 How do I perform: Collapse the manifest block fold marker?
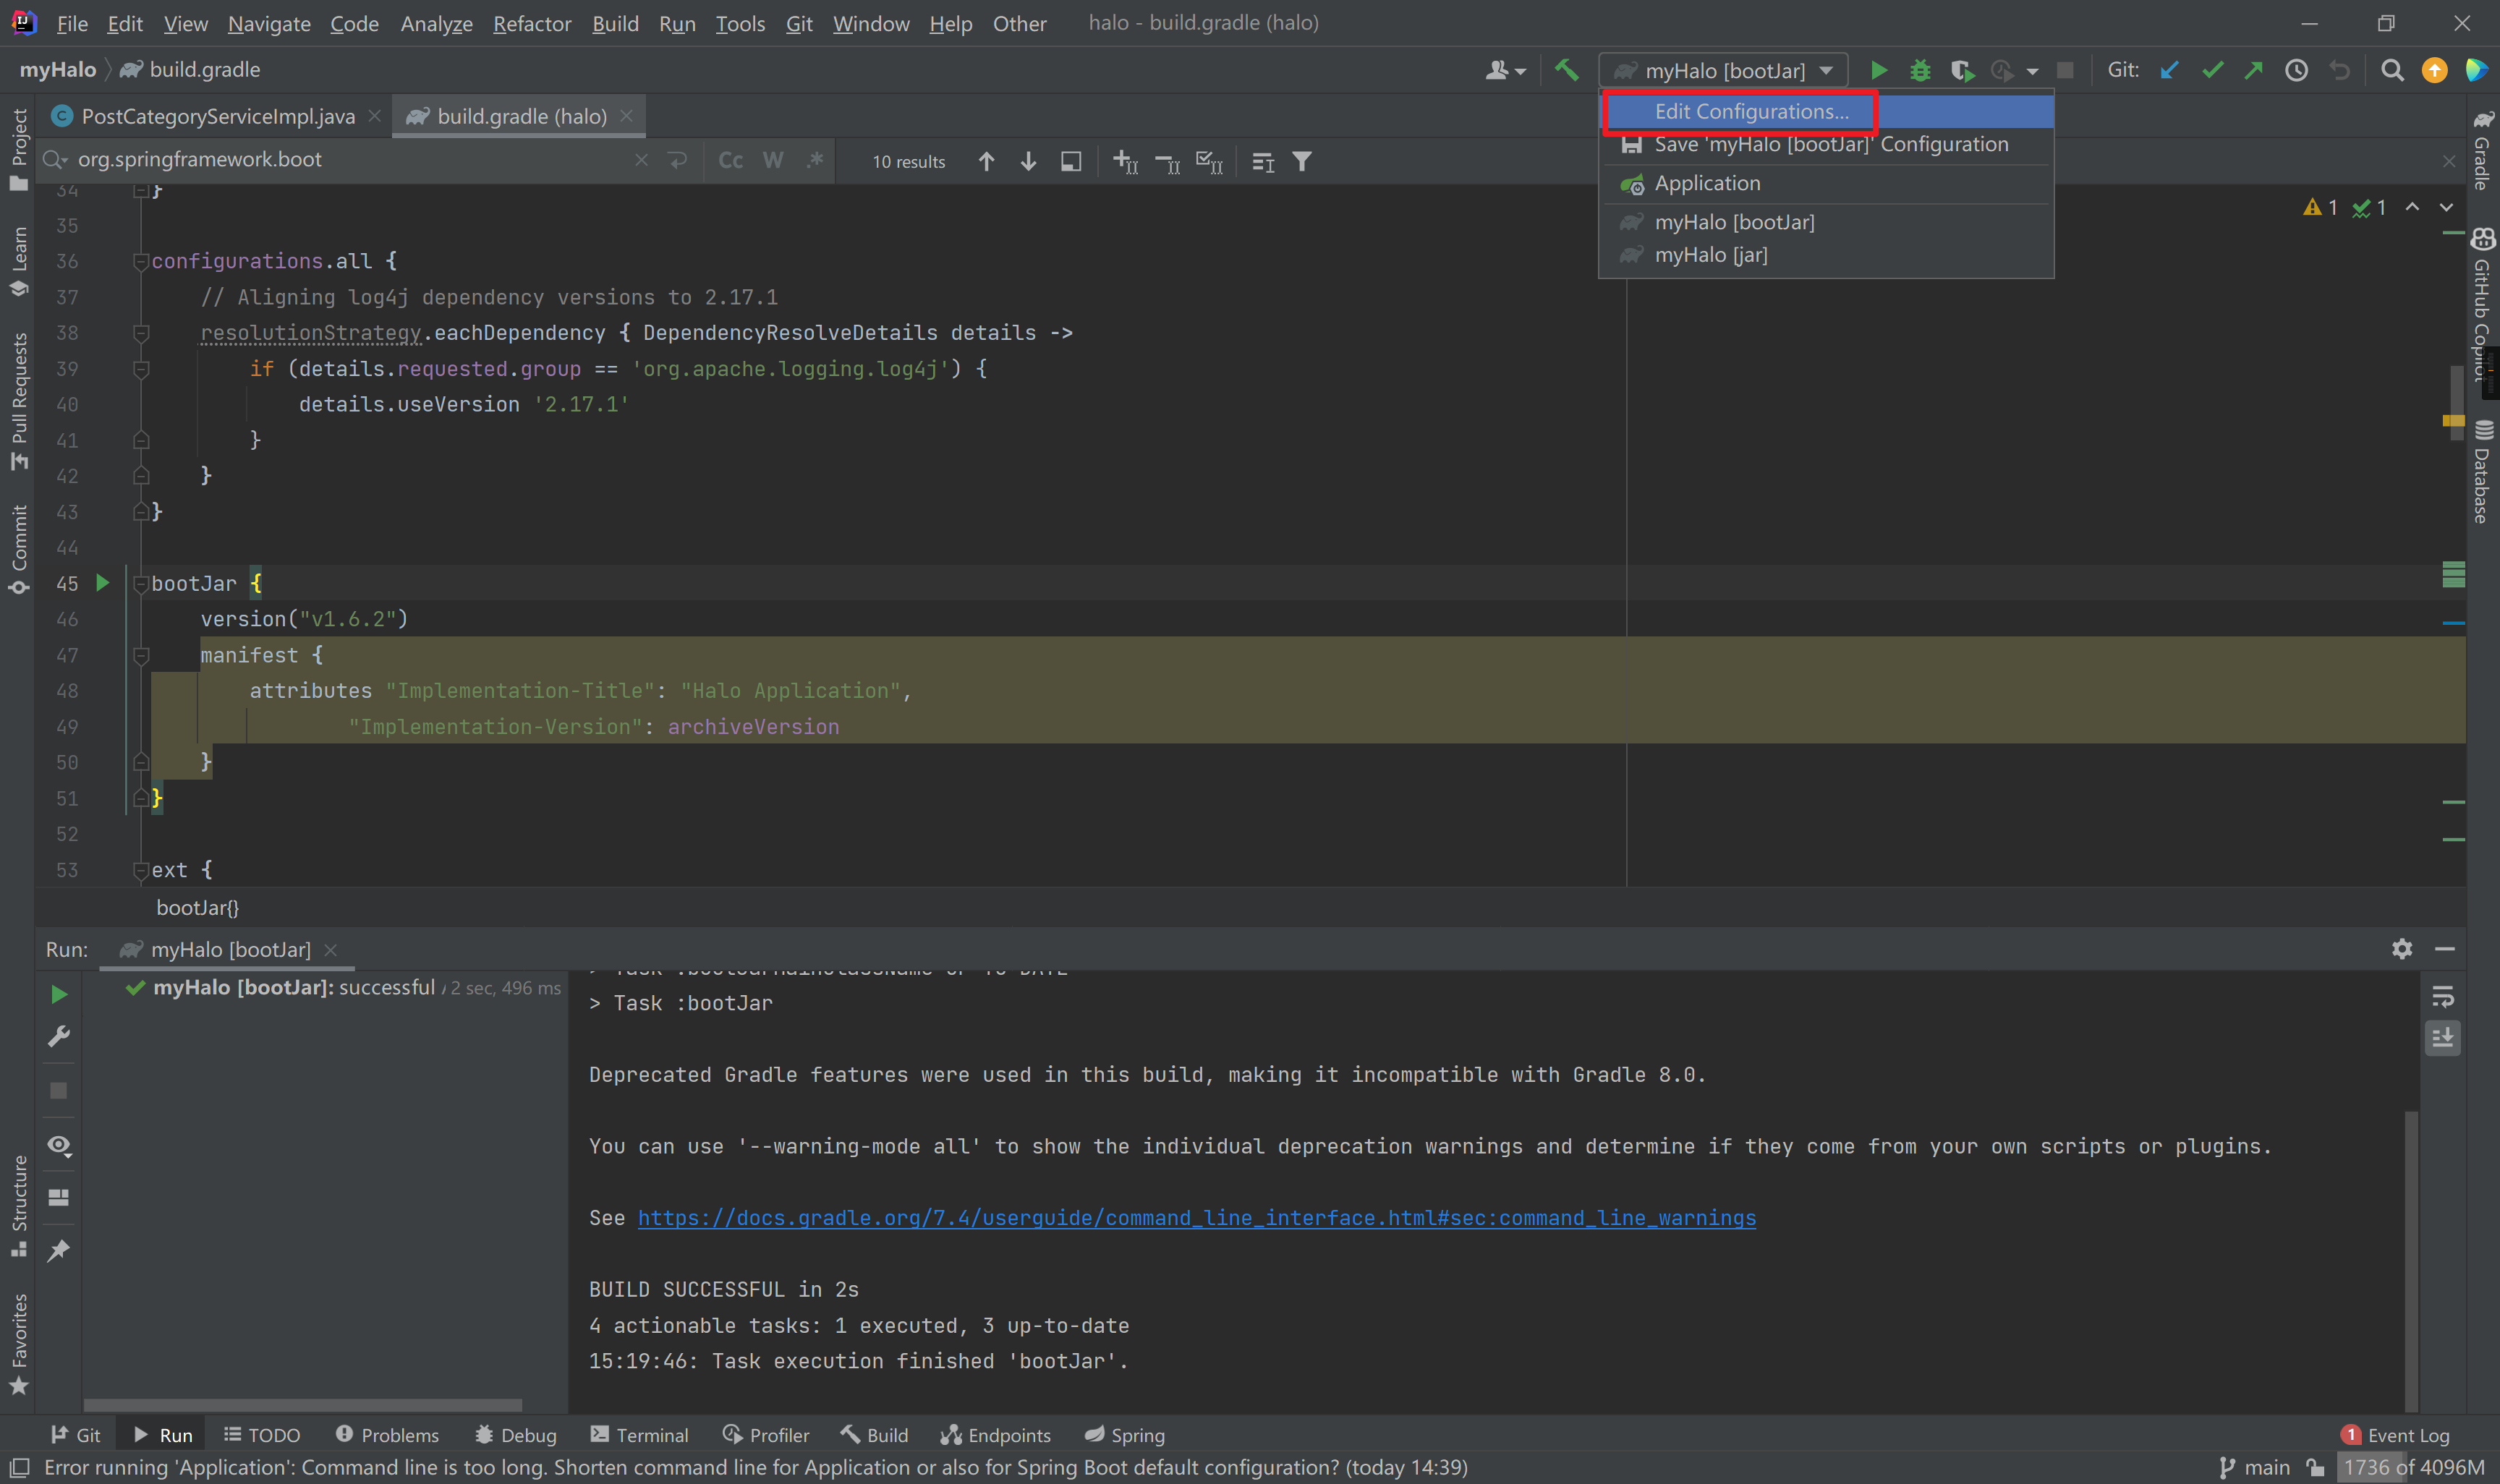[x=140, y=655]
